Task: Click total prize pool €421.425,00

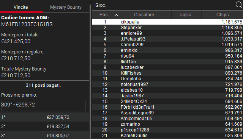Action: click(16, 41)
